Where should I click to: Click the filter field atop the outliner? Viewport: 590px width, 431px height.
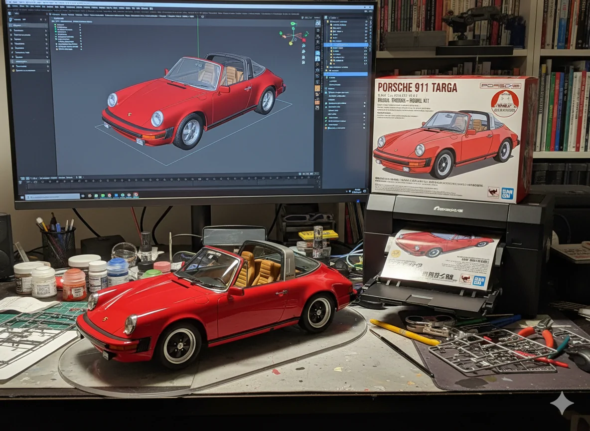(348, 17)
